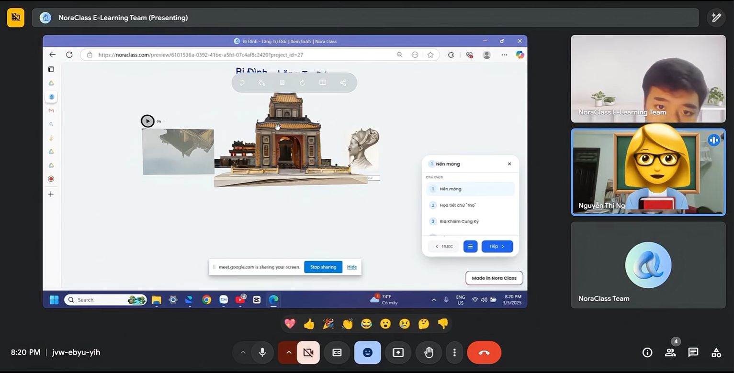Open the Meet activities icon
Image resolution: width=734 pixels, height=373 pixels.
tap(716, 352)
